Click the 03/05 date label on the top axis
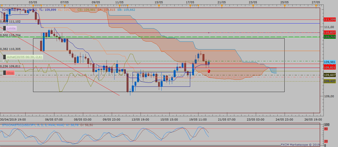Image resolution: width=338 pixels, height=147 pixels. coord(33,2)
